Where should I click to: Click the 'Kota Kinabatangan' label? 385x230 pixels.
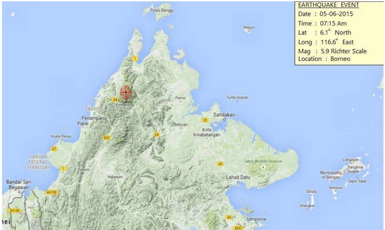tap(207, 132)
